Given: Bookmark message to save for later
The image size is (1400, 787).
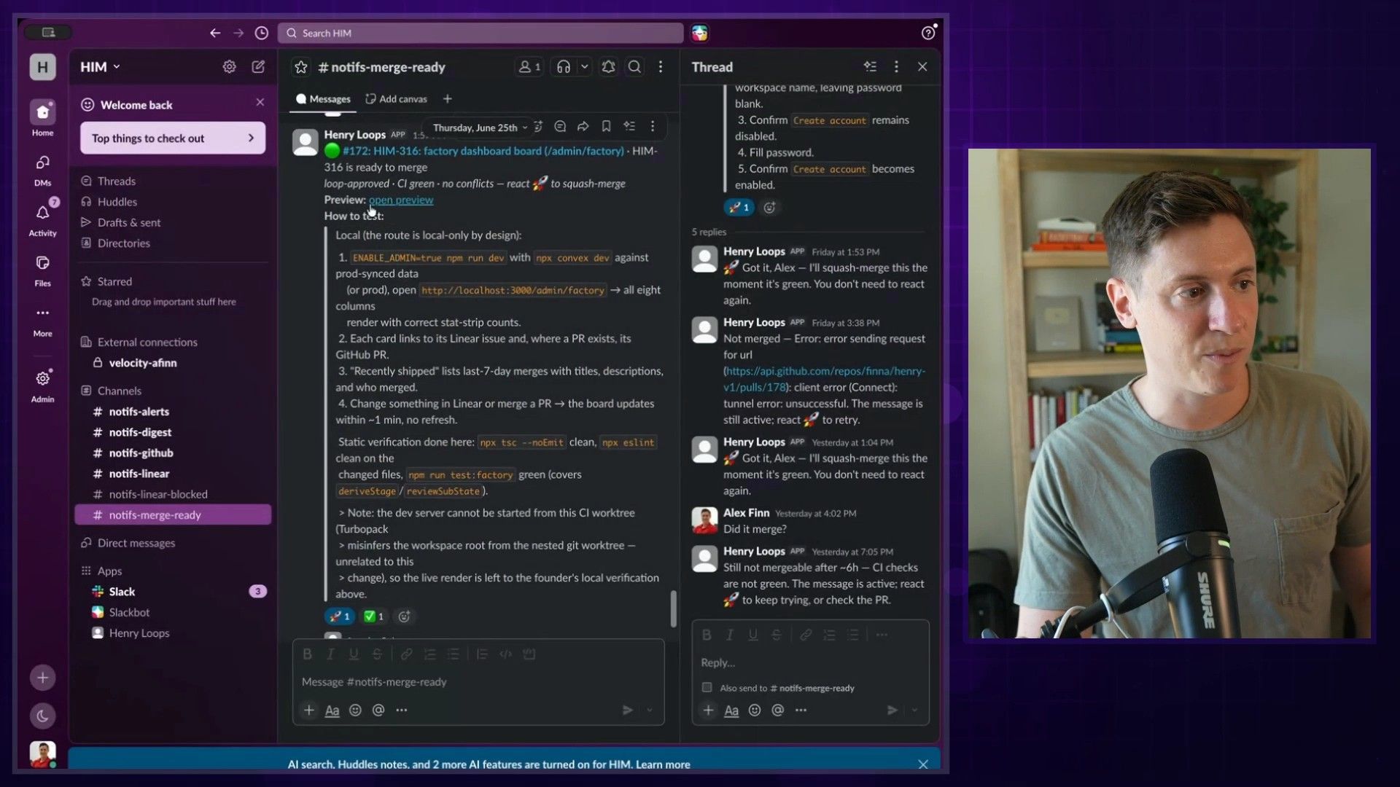Looking at the screenshot, I should [x=606, y=127].
